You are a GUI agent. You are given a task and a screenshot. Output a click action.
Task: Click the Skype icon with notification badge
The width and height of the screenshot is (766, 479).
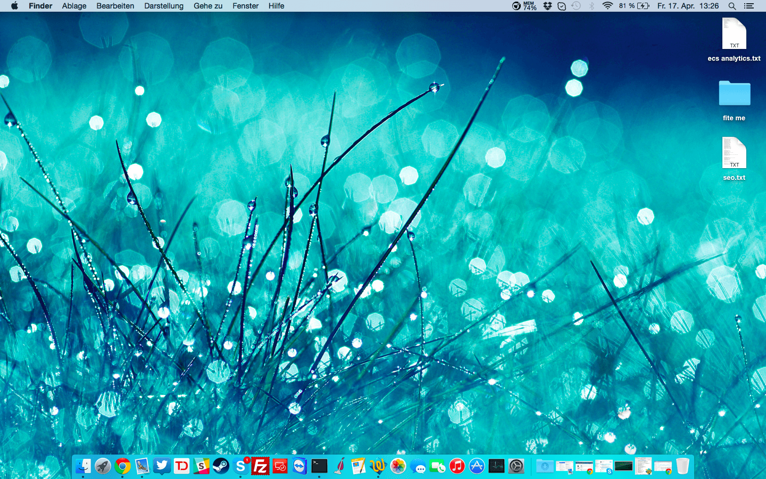point(240,467)
